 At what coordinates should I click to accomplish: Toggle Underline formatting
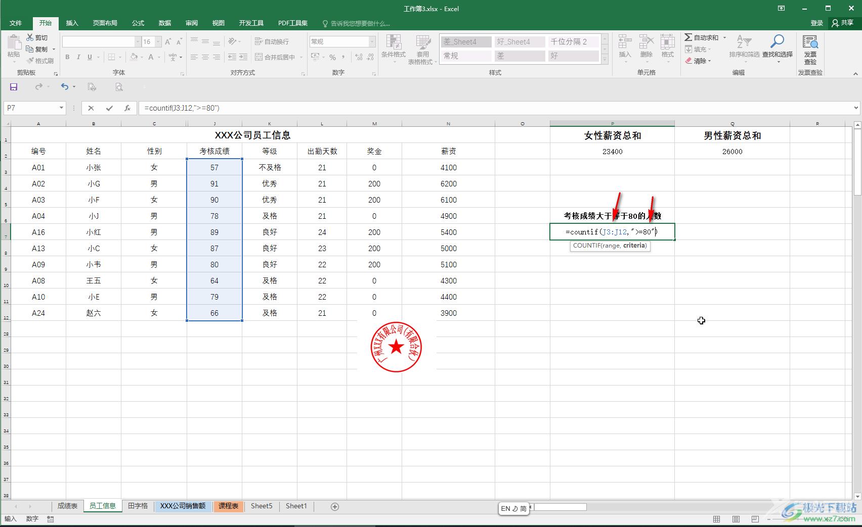[90, 57]
